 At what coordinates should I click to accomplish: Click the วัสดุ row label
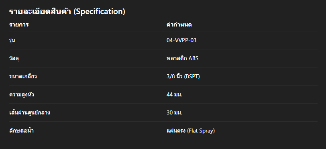[14, 59]
